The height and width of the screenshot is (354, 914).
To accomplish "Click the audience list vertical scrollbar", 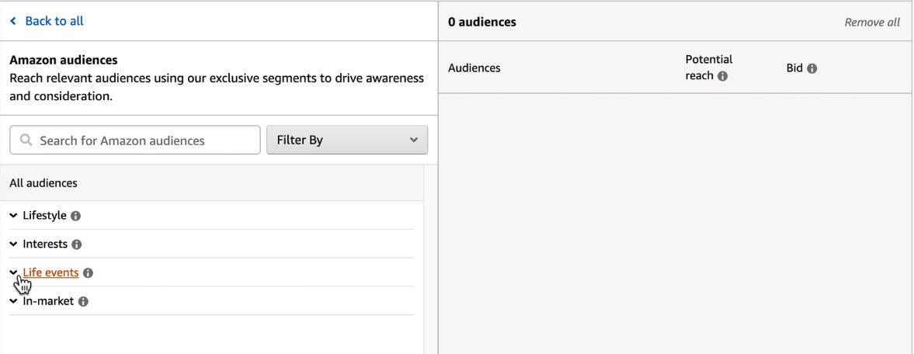I will 430,256.
